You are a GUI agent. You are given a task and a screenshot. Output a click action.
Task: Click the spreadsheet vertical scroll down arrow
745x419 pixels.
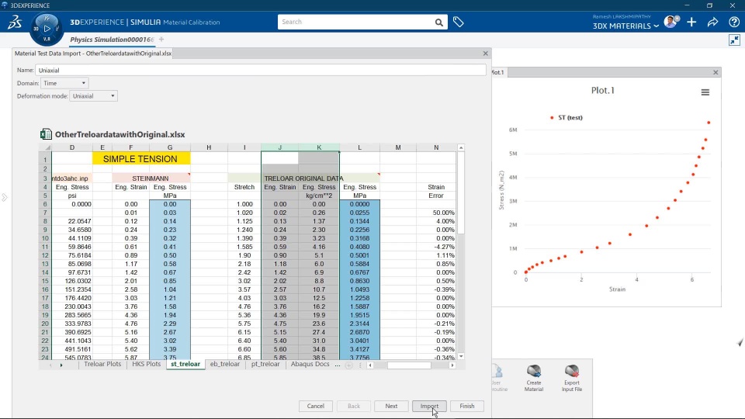pos(461,356)
